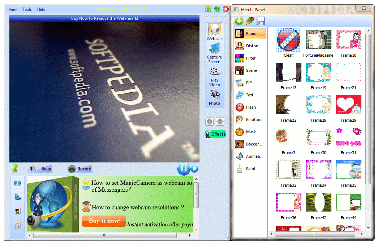
Task: Open the Mask effects category
Action: pyautogui.click(x=250, y=132)
